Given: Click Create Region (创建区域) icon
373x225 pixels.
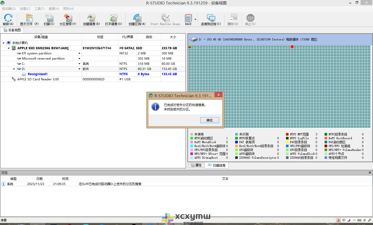Looking at the screenshot, I should click(x=137, y=20).
